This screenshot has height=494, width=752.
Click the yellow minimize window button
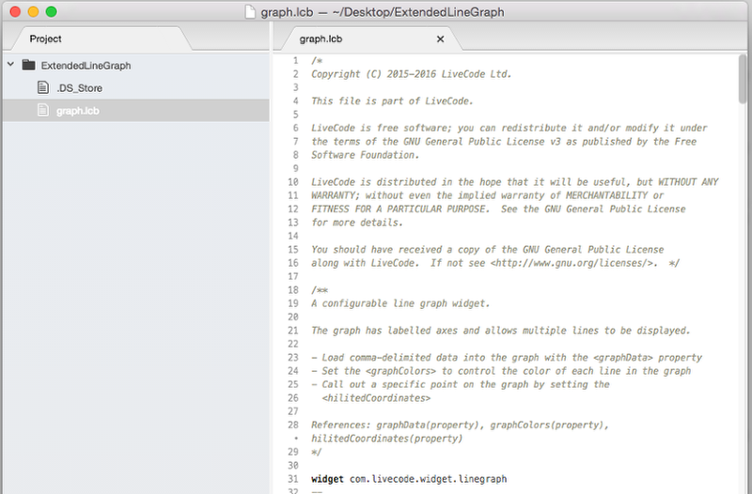[x=34, y=11]
